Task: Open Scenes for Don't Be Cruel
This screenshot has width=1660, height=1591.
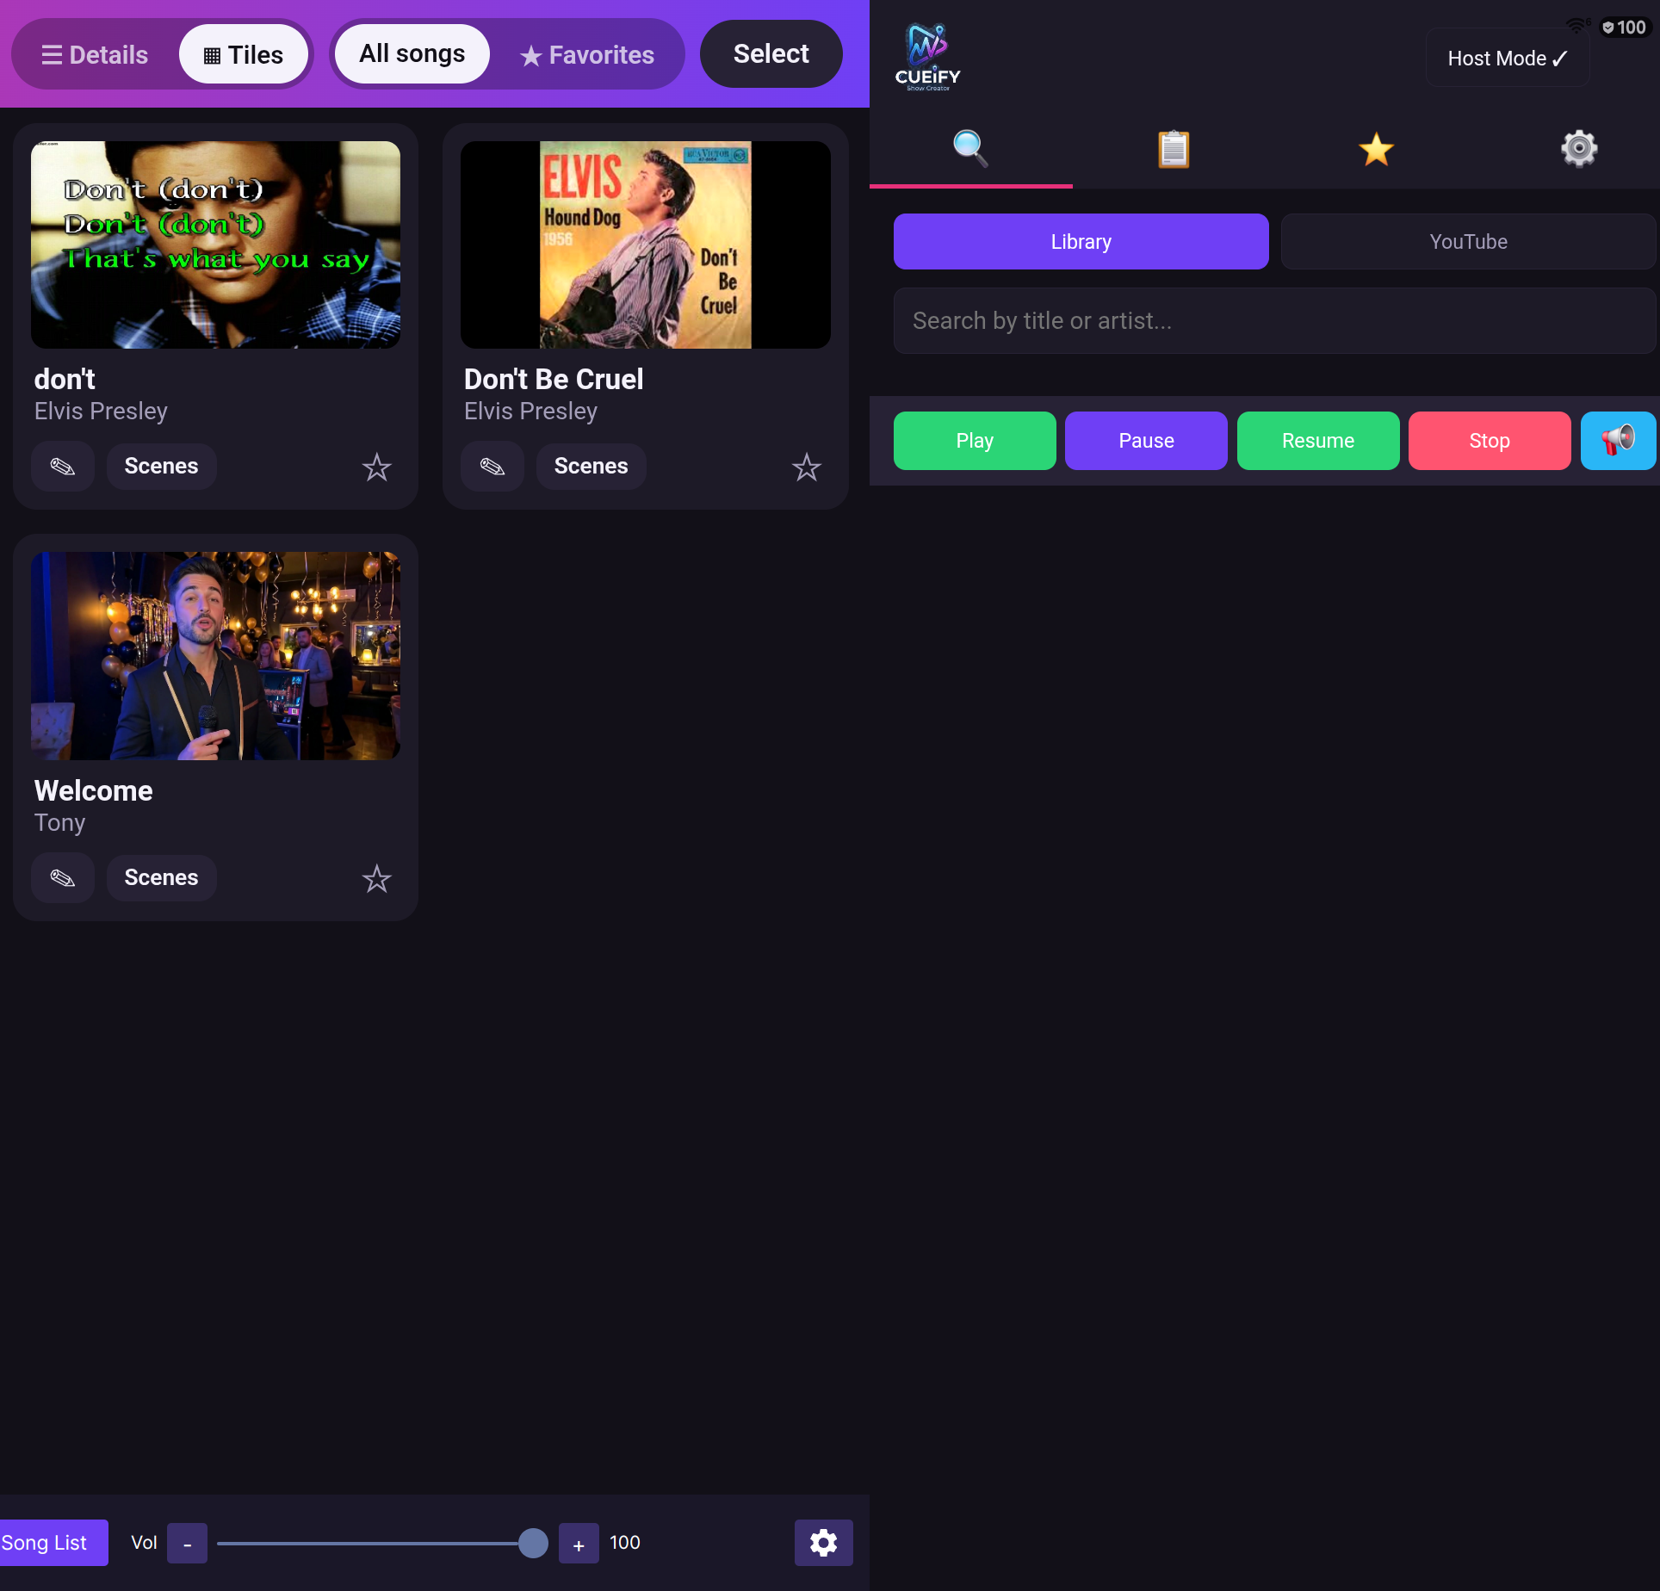Action: pos(591,467)
